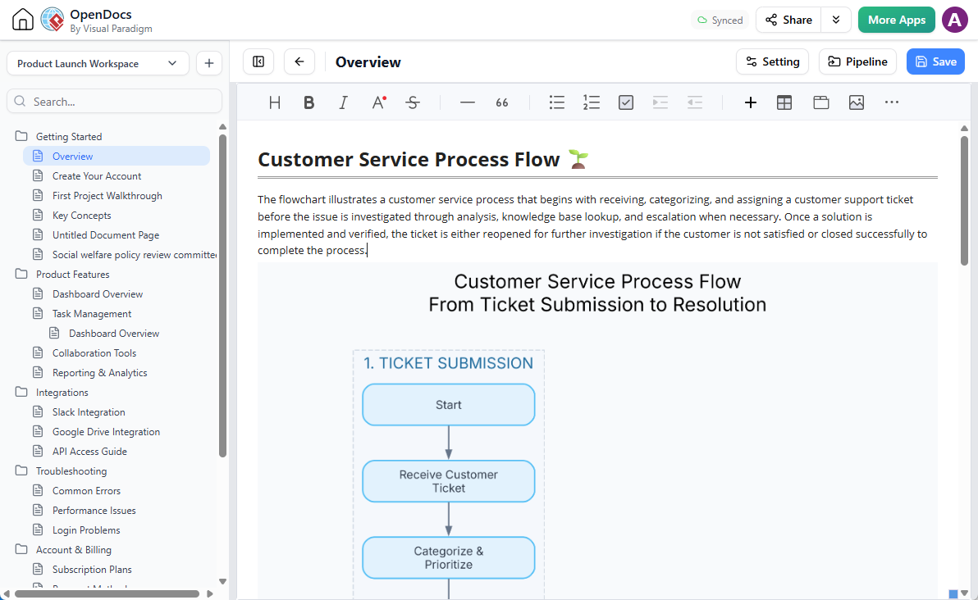Viewport: 978px width, 600px height.
Task: Toggle the sidebar panel icon
Action: click(258, 61)
